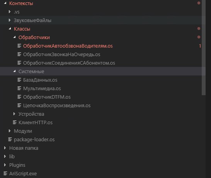Open AriScript.exe file
Image resolution: width=211 pixels, height=178 pixels.
[x=23, y=174]
